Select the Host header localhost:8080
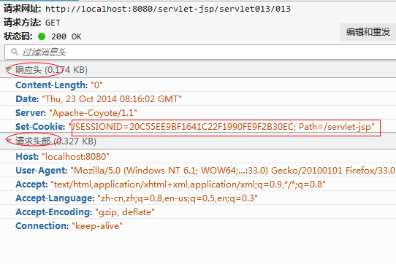Screen dimensions: 396x264 click(75, 157)
